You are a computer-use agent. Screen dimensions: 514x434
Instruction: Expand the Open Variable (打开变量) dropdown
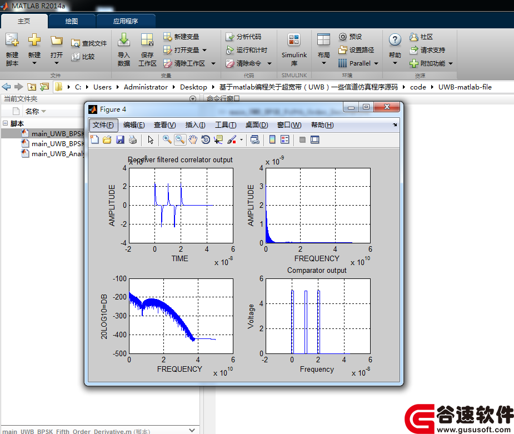coord(204,50)
